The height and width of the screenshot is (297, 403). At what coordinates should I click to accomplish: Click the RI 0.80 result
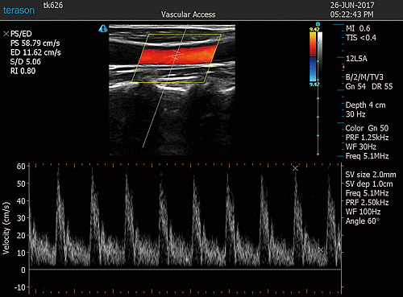23,71
